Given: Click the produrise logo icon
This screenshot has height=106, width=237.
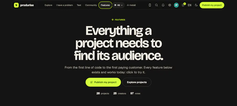Looking at the screenshot, I should 16,5.
